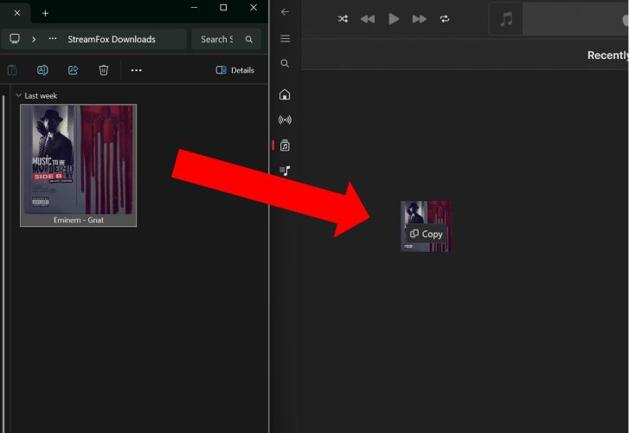Skip to the previous track
The image size is (629, 433).
point(368,19)
